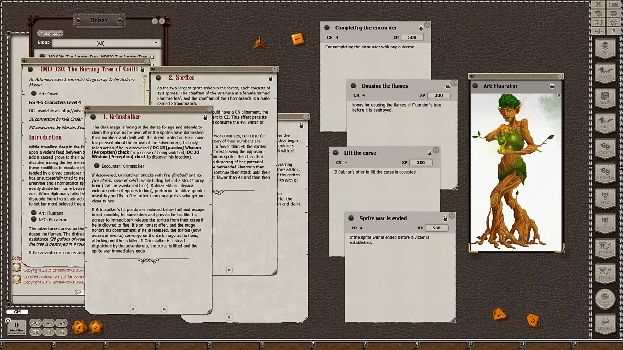Toggle the DIS modifier button
The width and height of the screenshot is (623, 350).
pos(35,332)
